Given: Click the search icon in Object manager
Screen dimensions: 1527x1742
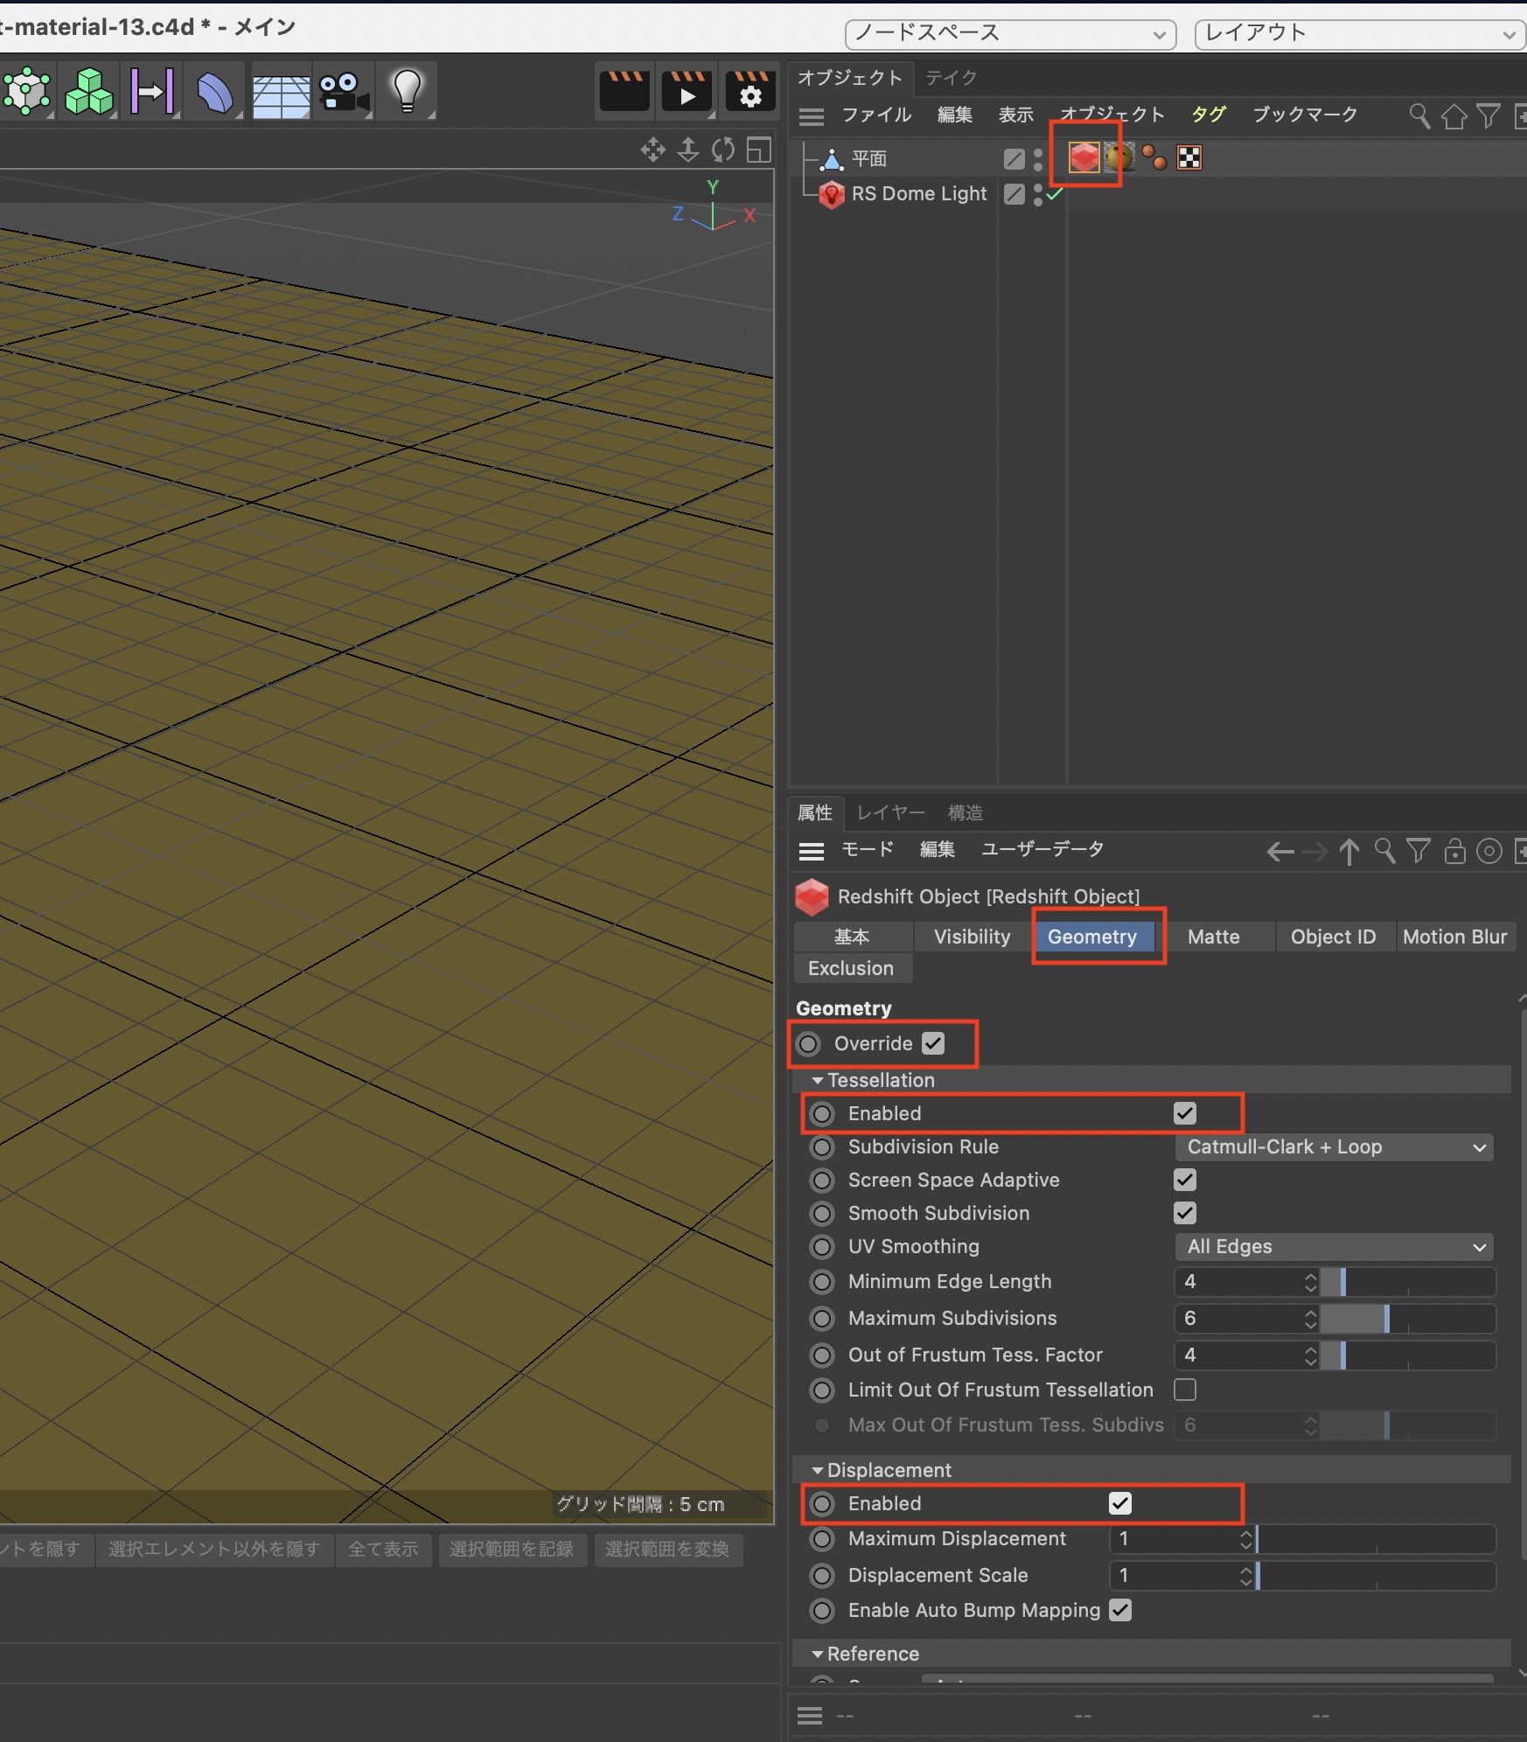Looking at the screenshot, I should point(1419,115).
